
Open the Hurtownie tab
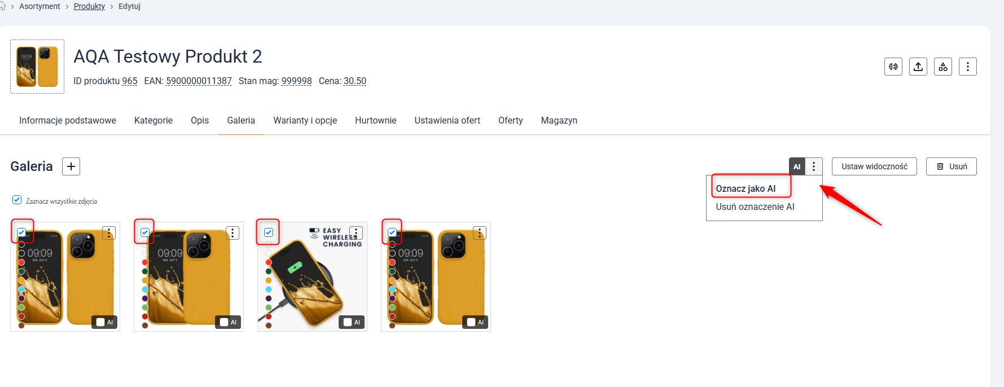pyautogui.click(x=376, y=120)
